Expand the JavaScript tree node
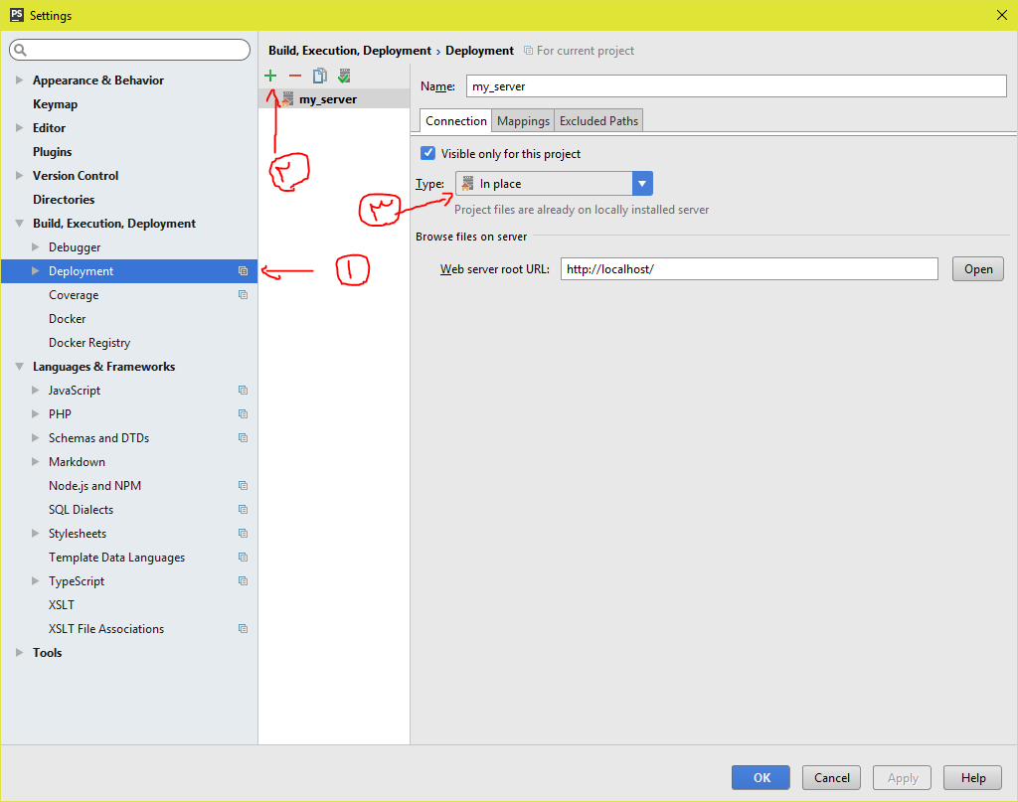Screen dimensions: 1018x802 [x=36, y=391]
